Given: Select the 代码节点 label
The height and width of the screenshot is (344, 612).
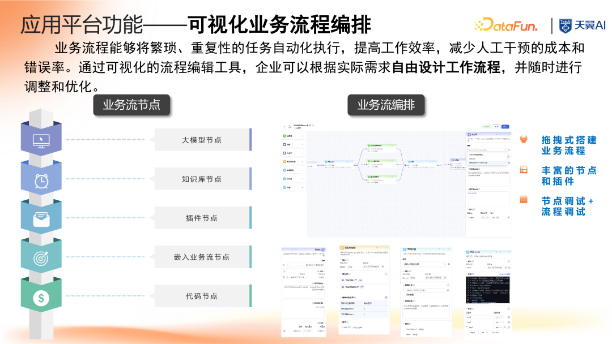Looking at the screenshot, I should pos(202,296).
